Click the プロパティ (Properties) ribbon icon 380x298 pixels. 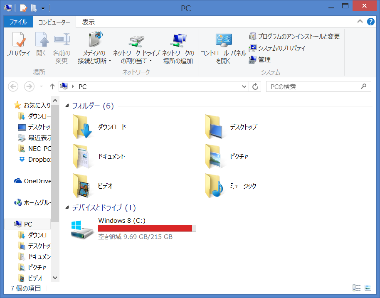(x=18, y=45)
